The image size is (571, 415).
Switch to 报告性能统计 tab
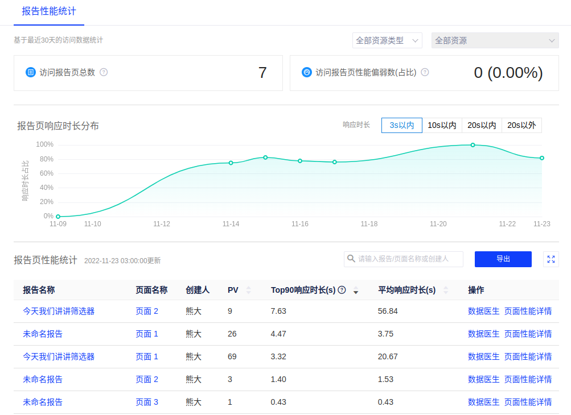(x=48, y=11)
